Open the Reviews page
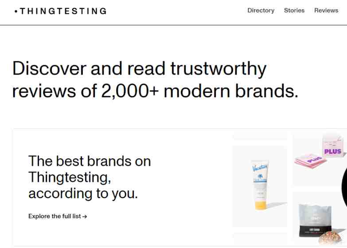 click(326, 10)
